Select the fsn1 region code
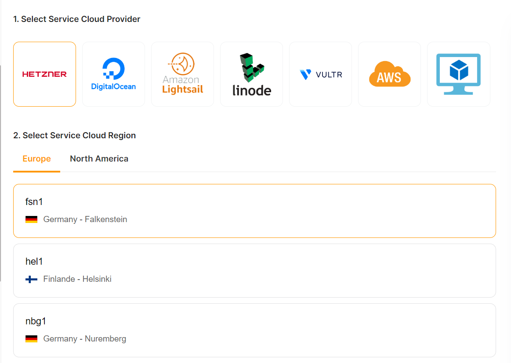Screen dimensions: 511x363 tap(34, 202)
